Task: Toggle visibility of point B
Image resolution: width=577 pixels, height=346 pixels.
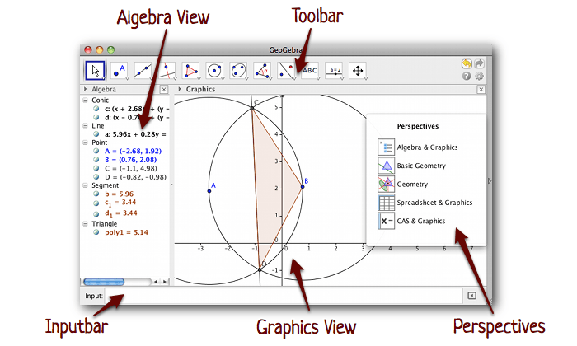Action: click(96, 160)
